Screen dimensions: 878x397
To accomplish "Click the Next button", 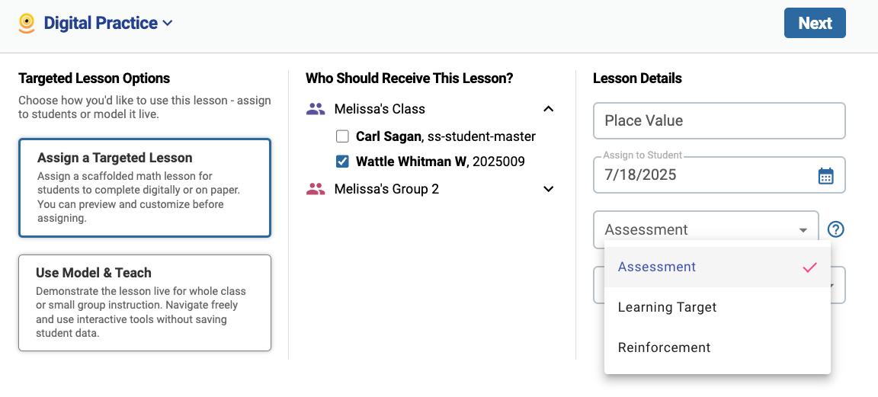I will pyautogui.click(x=815, y=23).
